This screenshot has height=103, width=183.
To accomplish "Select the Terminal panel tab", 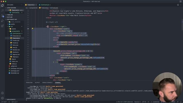I will pos(58,83).
